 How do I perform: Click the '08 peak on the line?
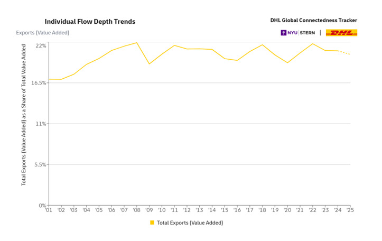click(137, 42)
